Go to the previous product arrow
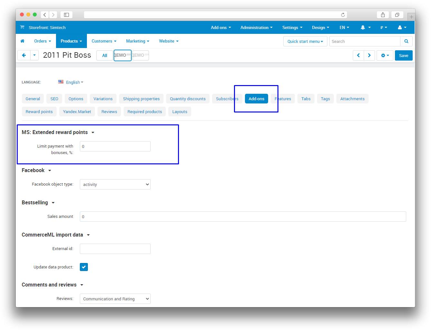This screenshot has width=431, height=330. coord(358,55)
